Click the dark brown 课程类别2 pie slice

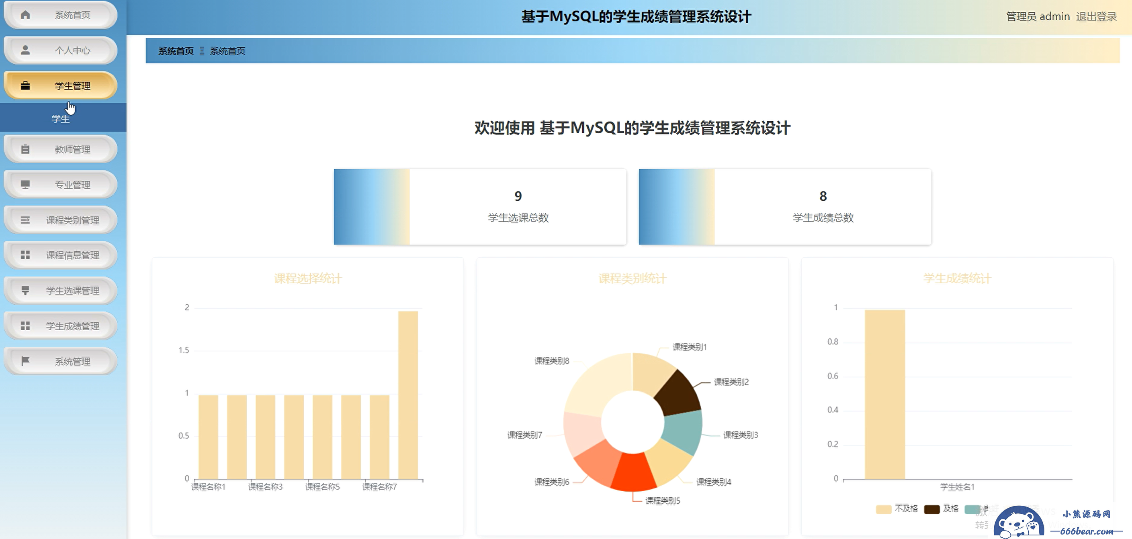(678, 393)
